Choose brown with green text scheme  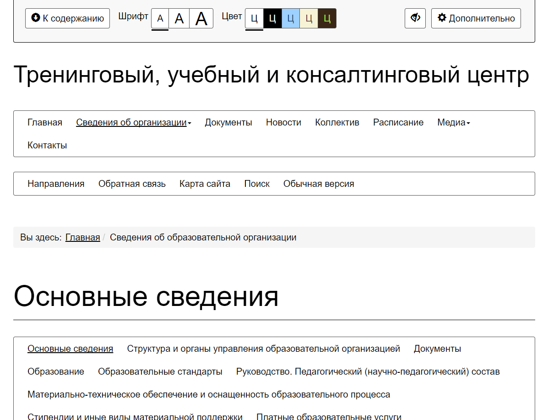[x=327, y=19]
